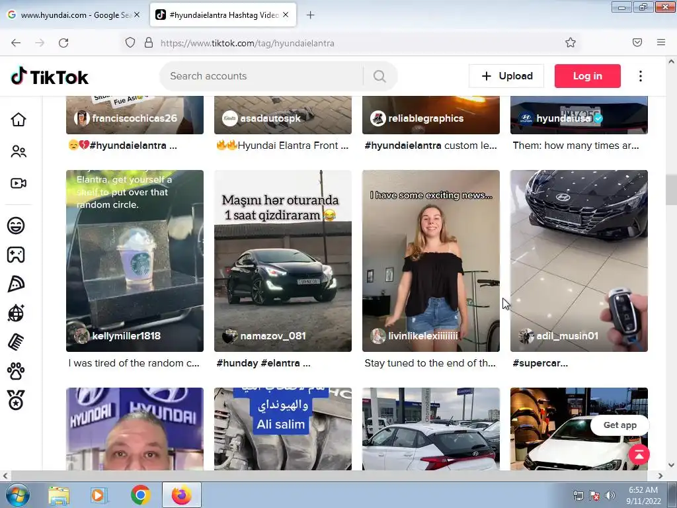Screen dimensions: 677x508
Task: Open the Hyundai dealership man video
Action: coord(135,429)
